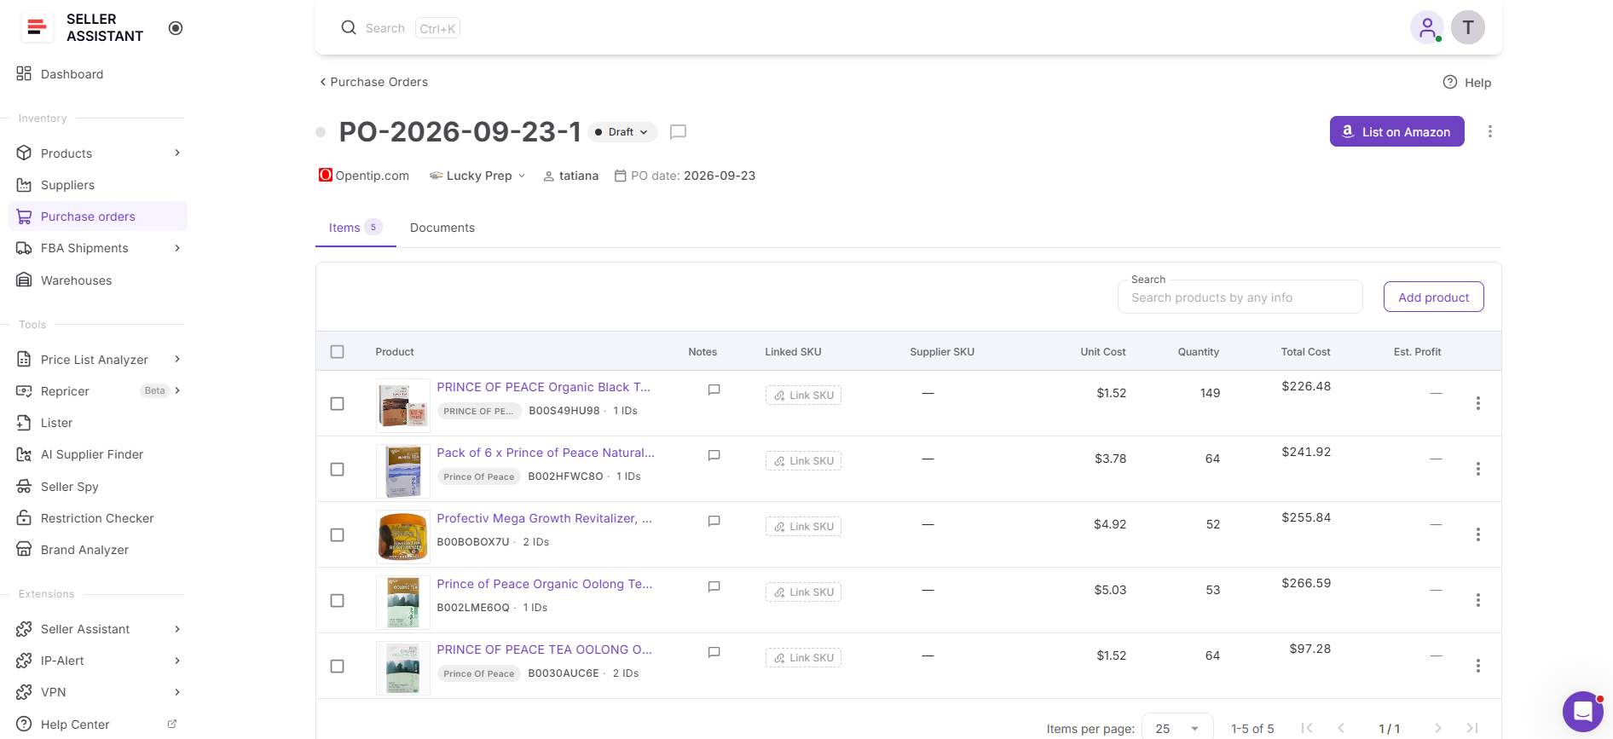Open the items per page dropdown

pyautogui.click(x=1177, y=729)
